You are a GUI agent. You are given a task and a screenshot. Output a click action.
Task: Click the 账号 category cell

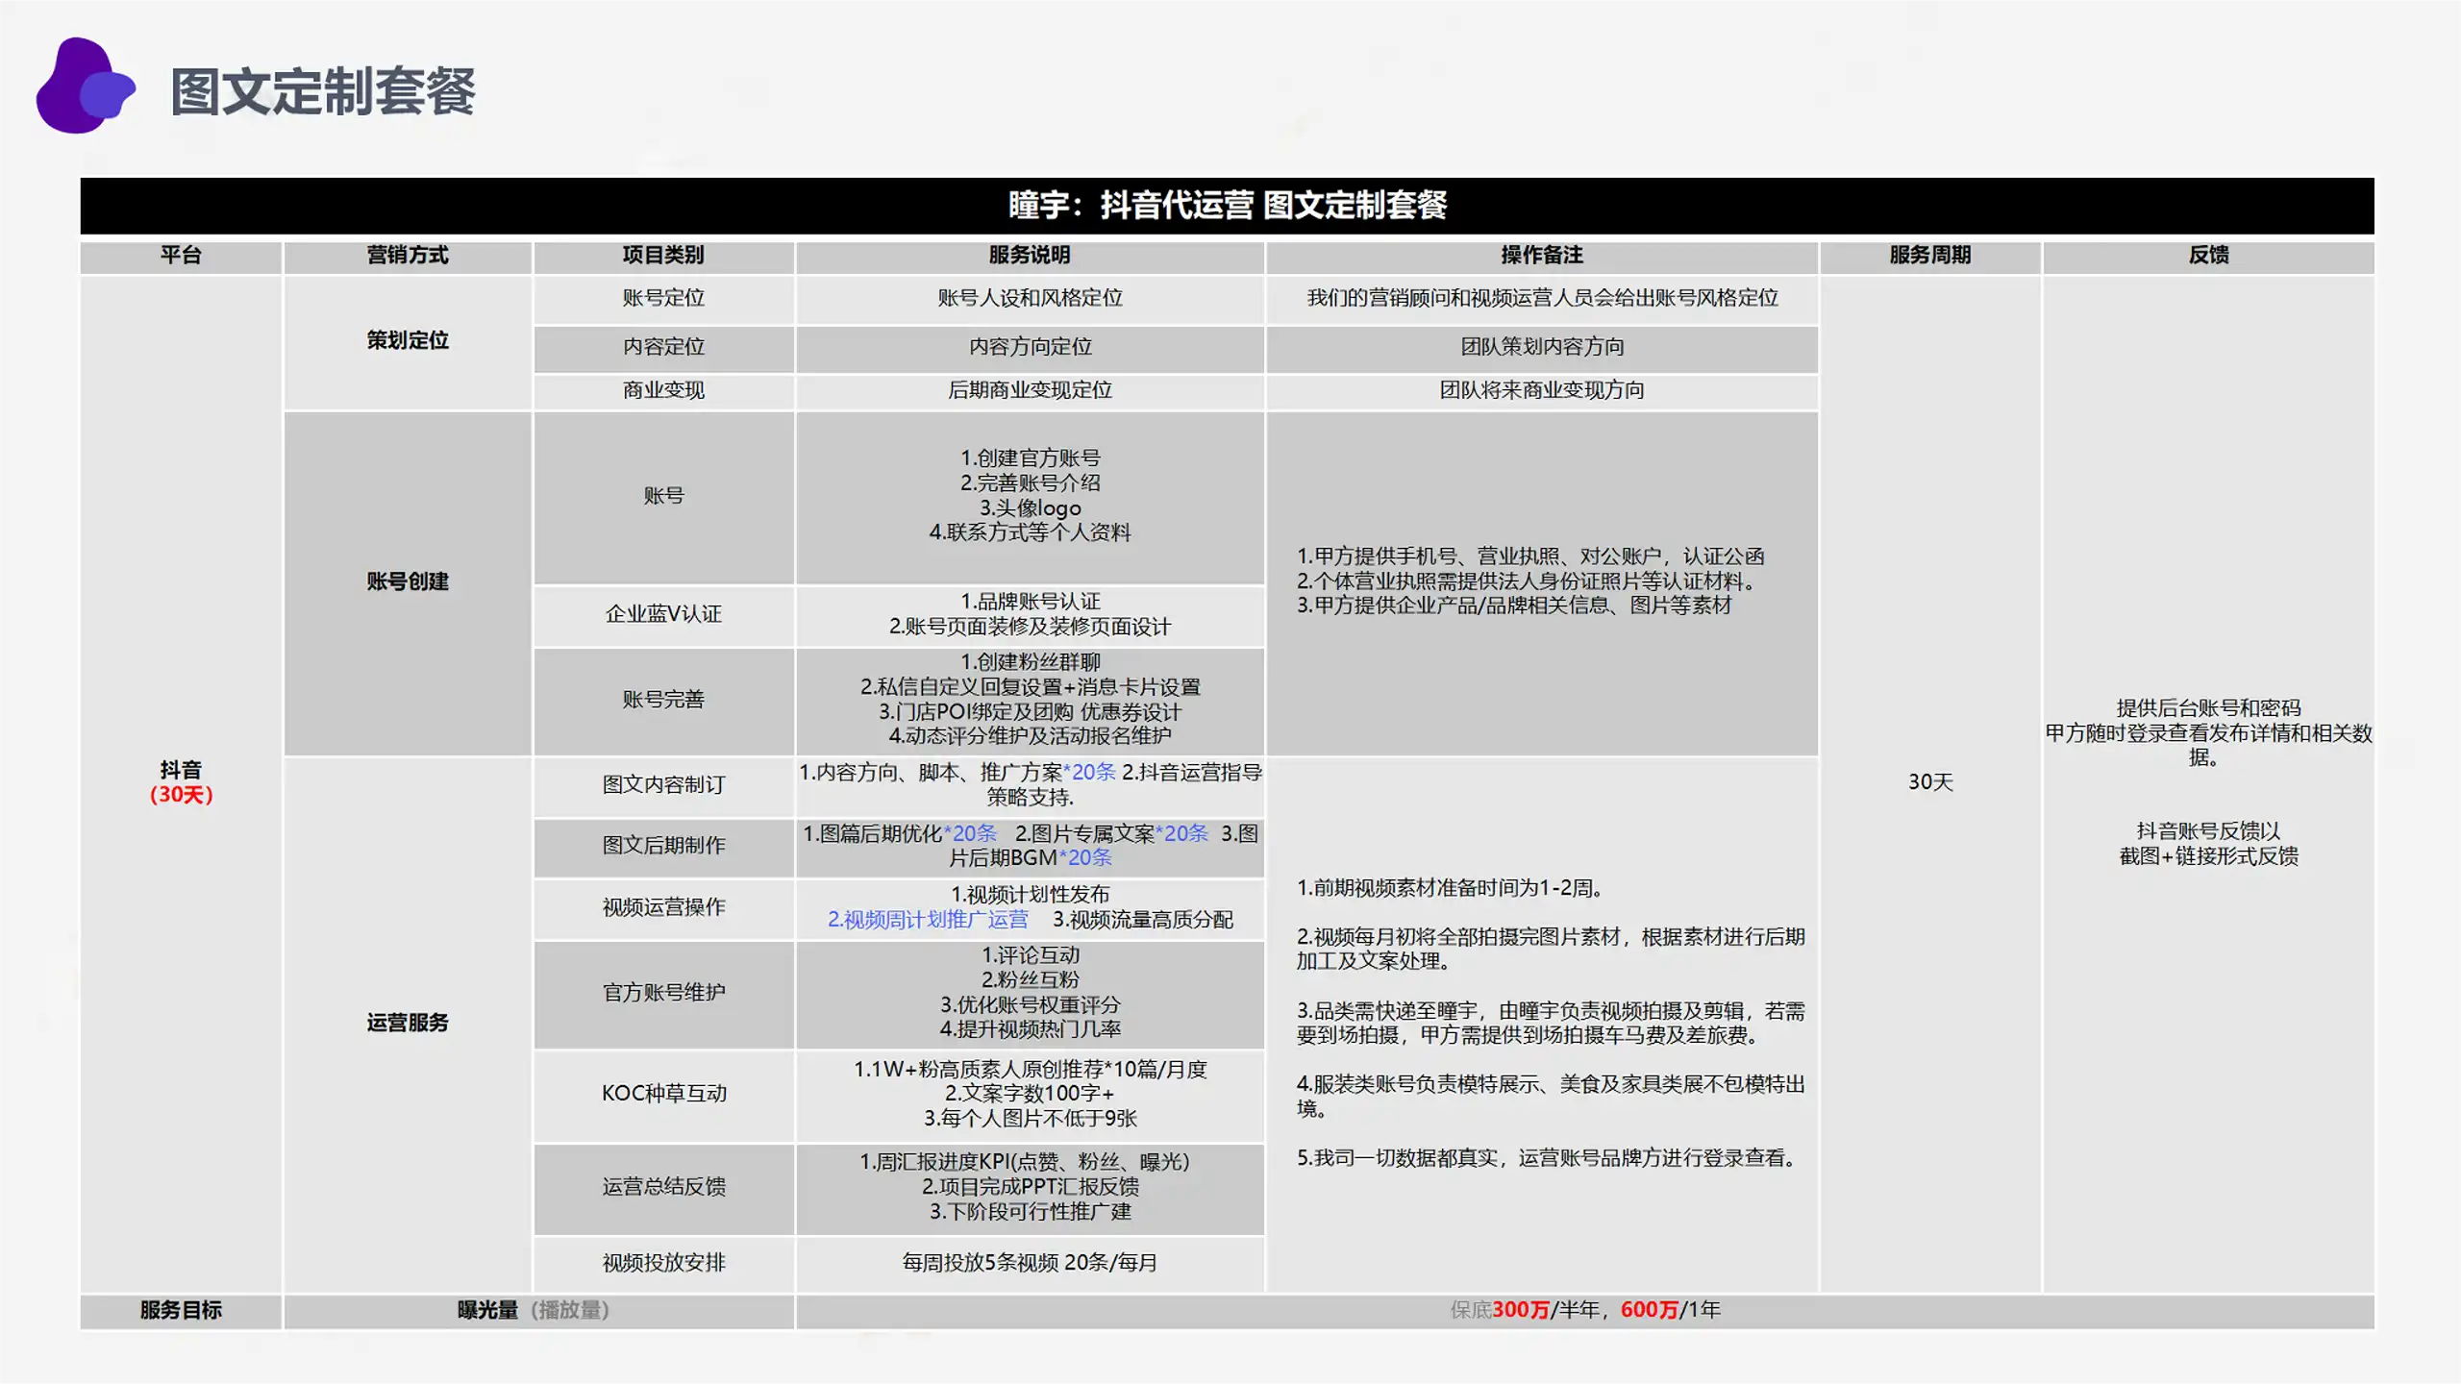coord(663,497)
